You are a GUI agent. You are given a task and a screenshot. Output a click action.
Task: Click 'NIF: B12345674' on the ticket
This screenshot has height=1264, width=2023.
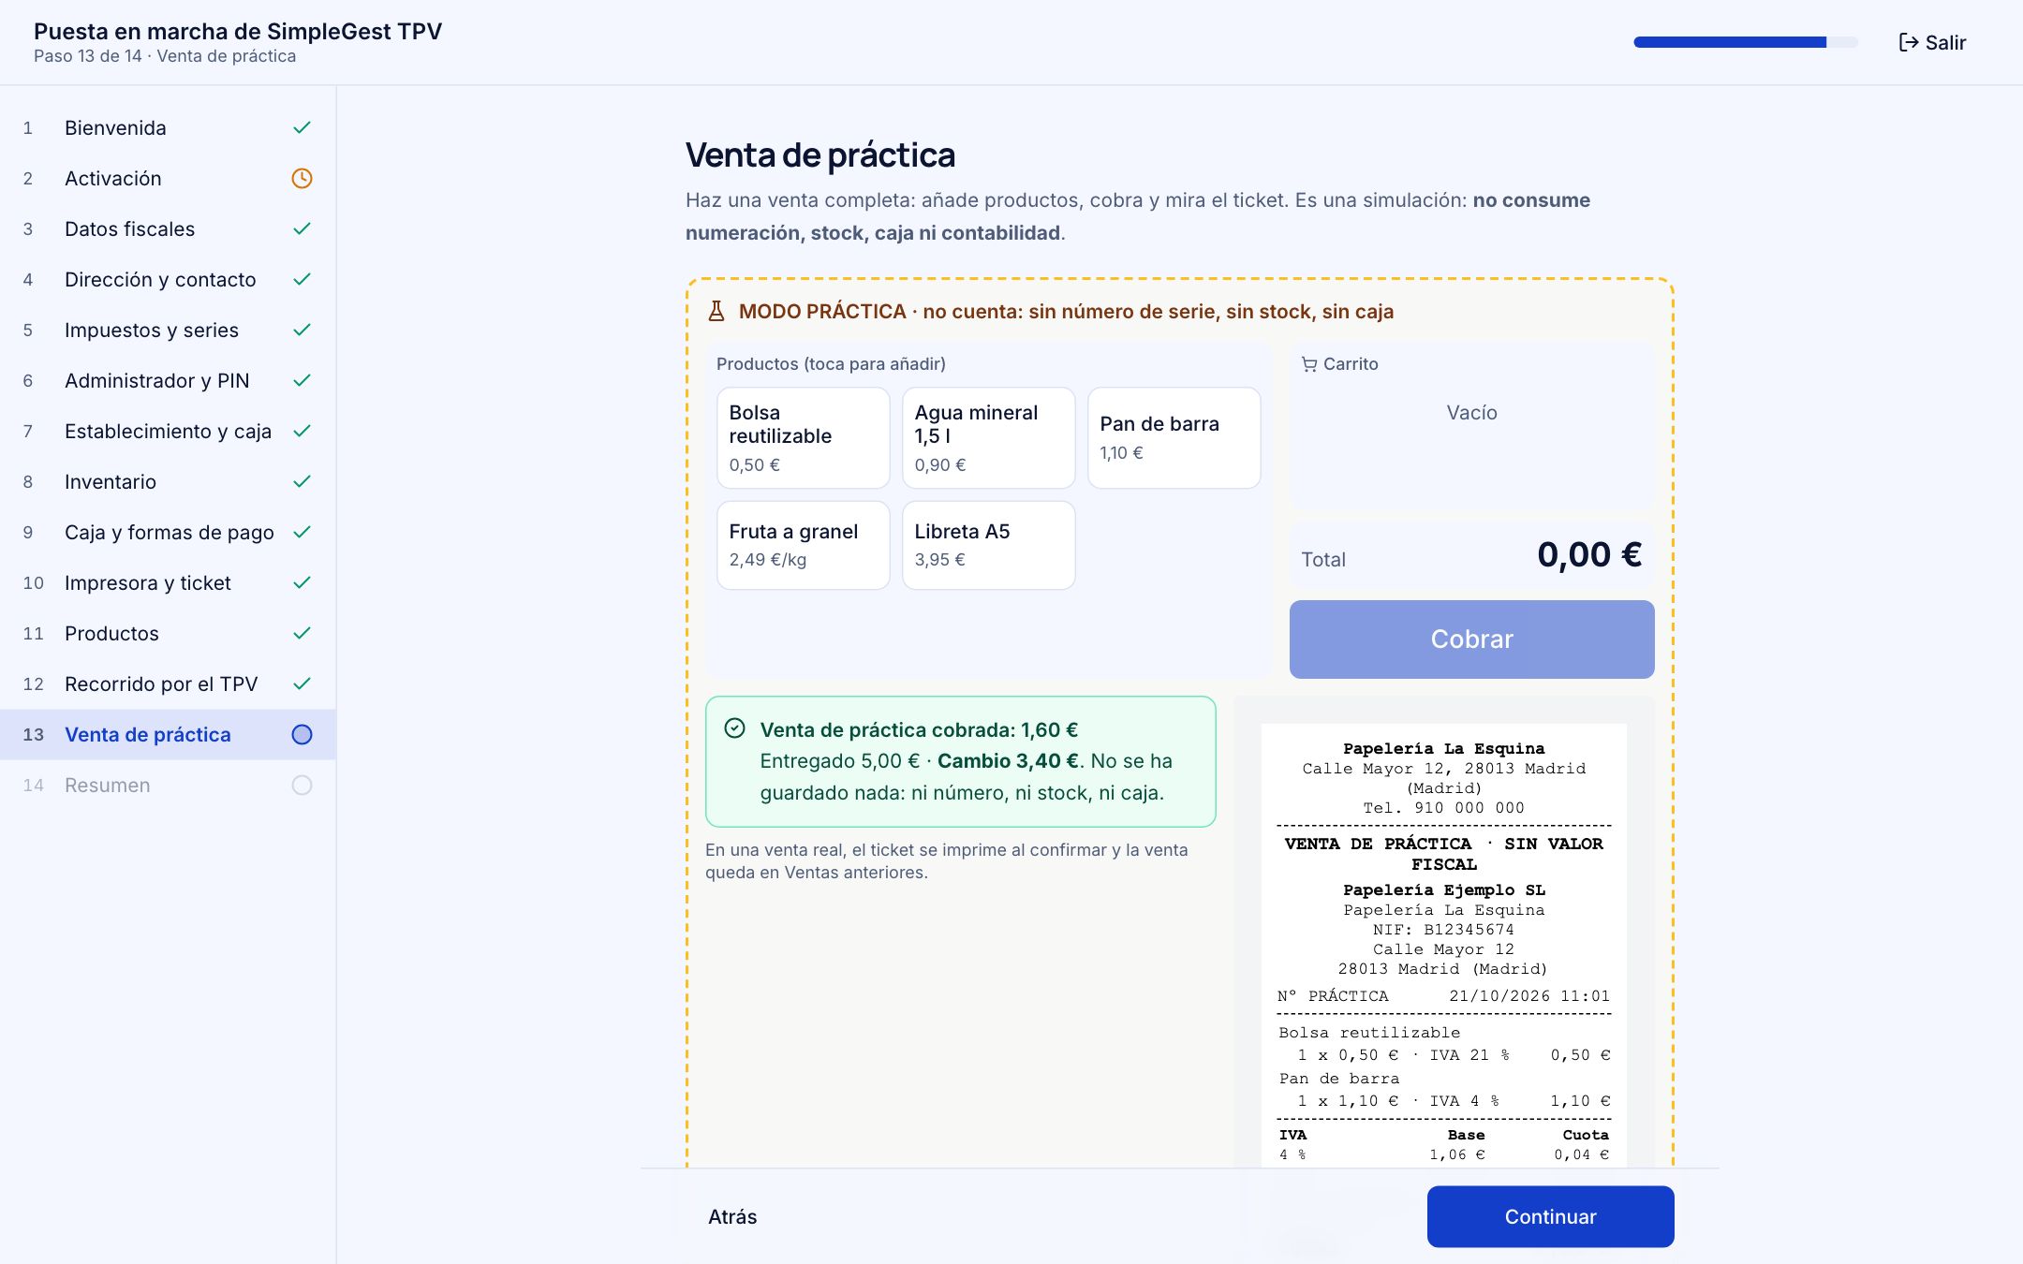(x=1443, y=930)
